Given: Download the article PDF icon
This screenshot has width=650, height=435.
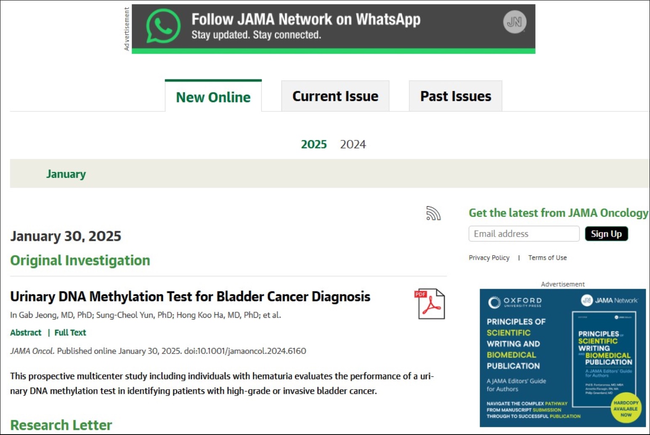Looking at the screenshot, I should (x=430, y=304).
